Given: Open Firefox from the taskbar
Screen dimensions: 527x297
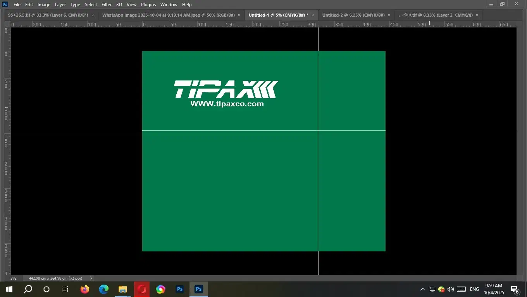Looking at the screenshot, I should coord(84,289).
